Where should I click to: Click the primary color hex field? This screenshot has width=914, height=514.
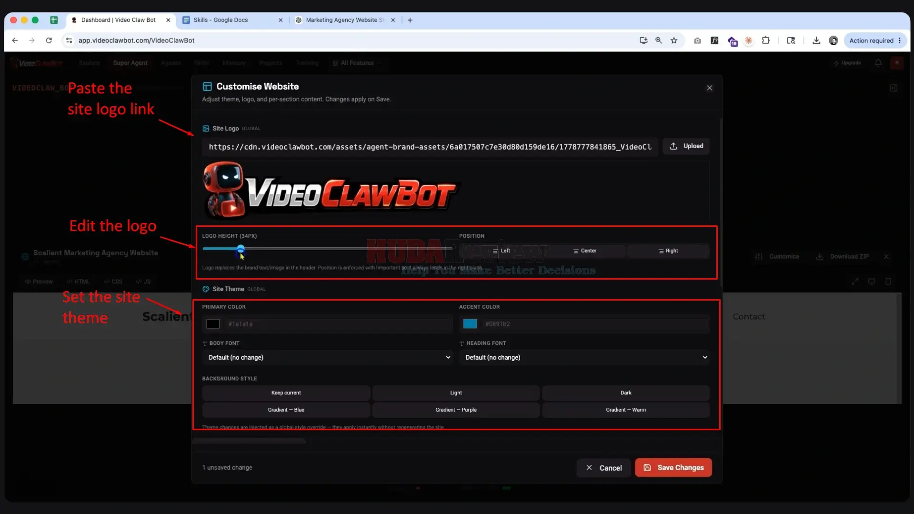pos(338,324)
